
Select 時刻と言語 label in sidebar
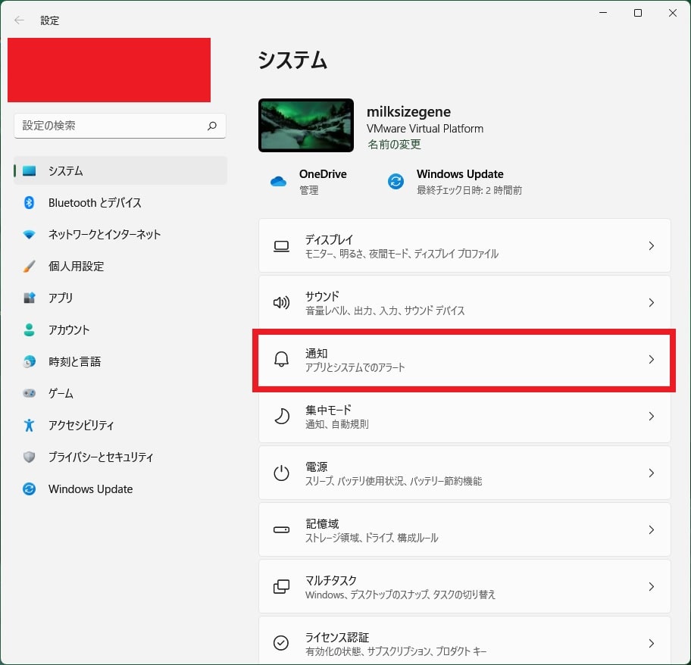74,361
